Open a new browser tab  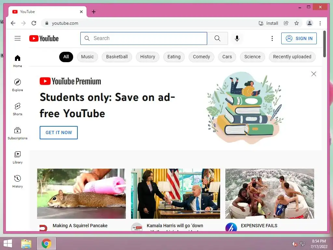(94, 12)
